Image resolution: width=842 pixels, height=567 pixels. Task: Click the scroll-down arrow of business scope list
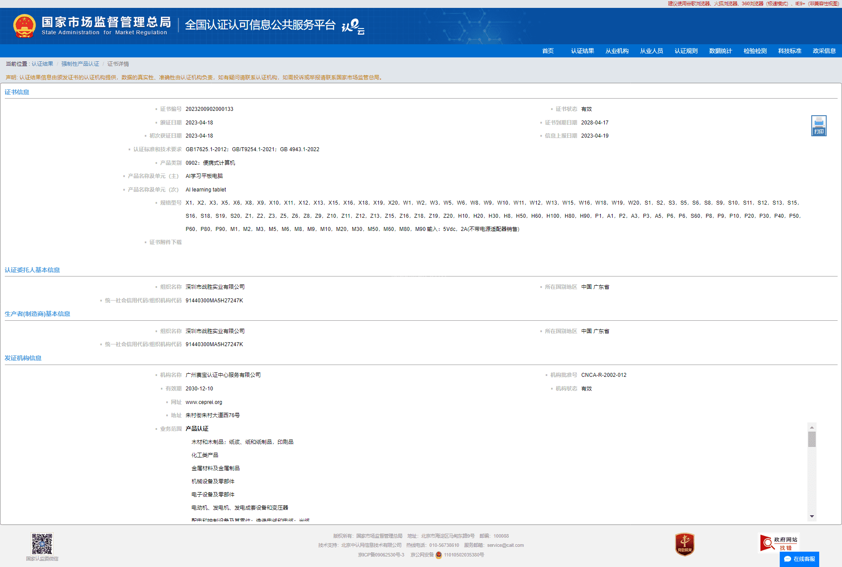coord(812,516)
